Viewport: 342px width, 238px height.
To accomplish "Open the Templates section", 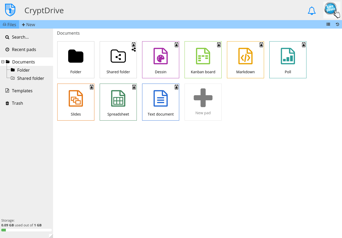I will pos(22,90).
